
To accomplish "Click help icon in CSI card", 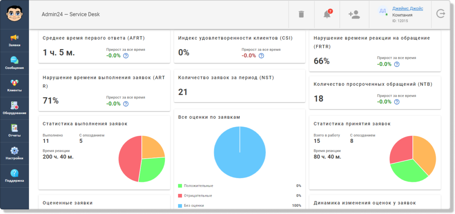I will coord(261,56).
